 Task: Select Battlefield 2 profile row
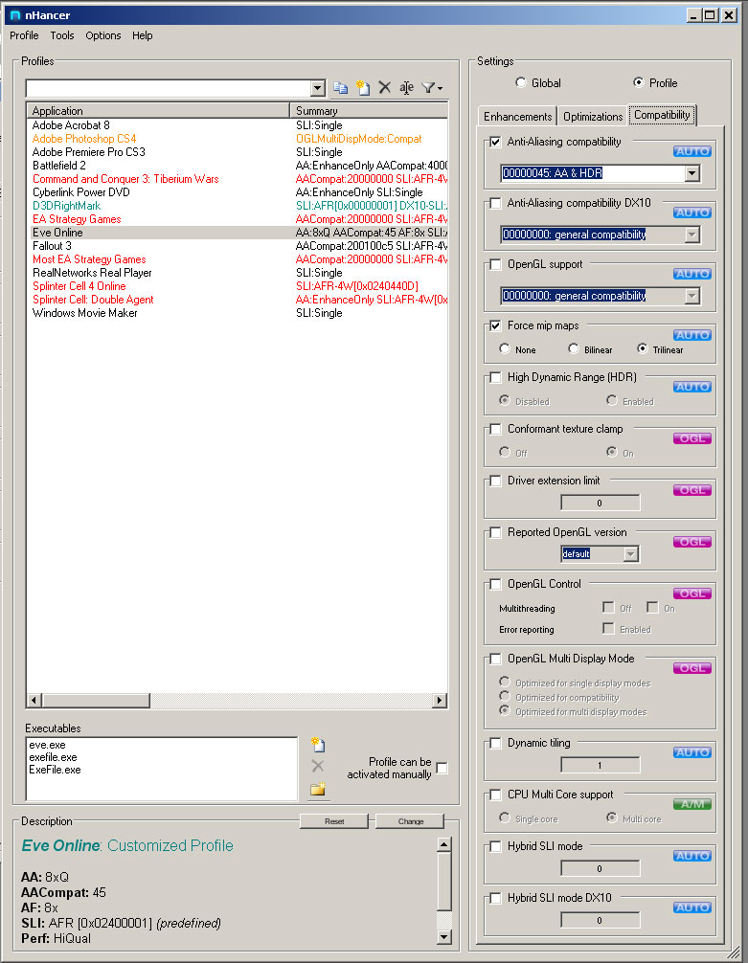click(238, 166)
